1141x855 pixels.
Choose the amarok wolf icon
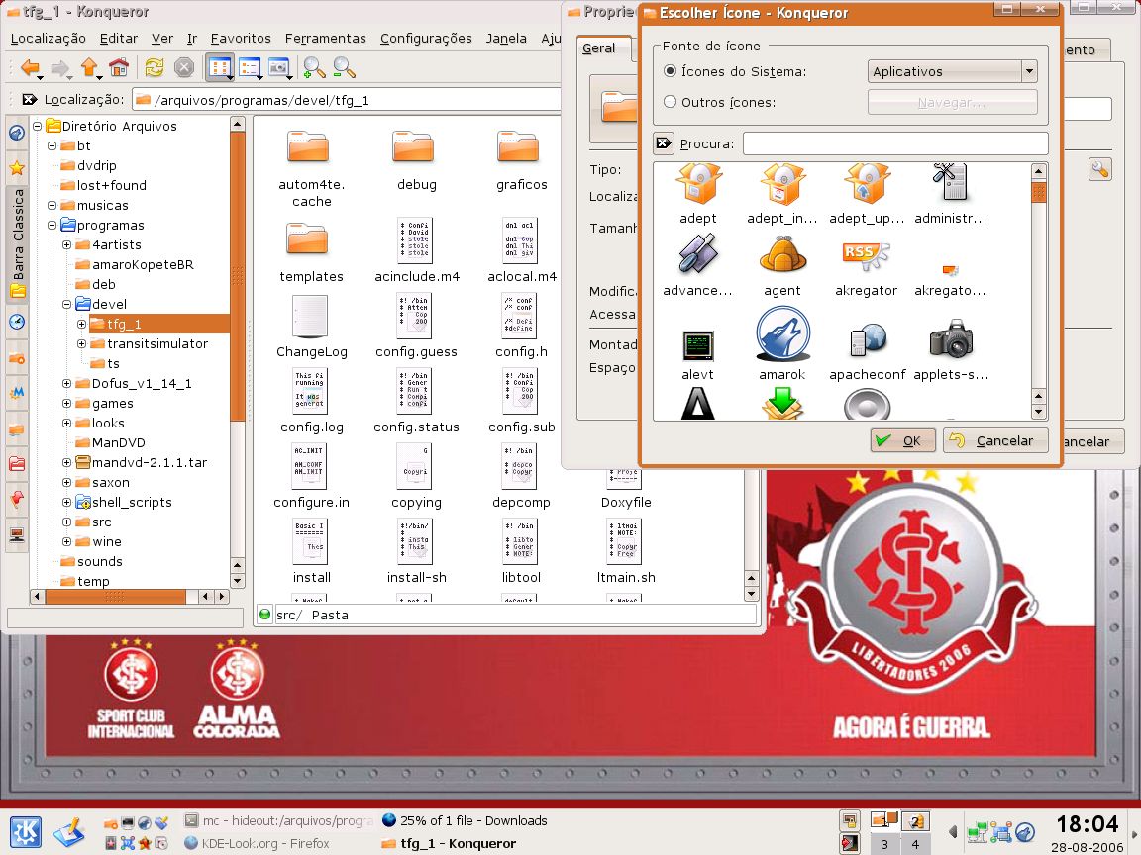coord(782,343)
